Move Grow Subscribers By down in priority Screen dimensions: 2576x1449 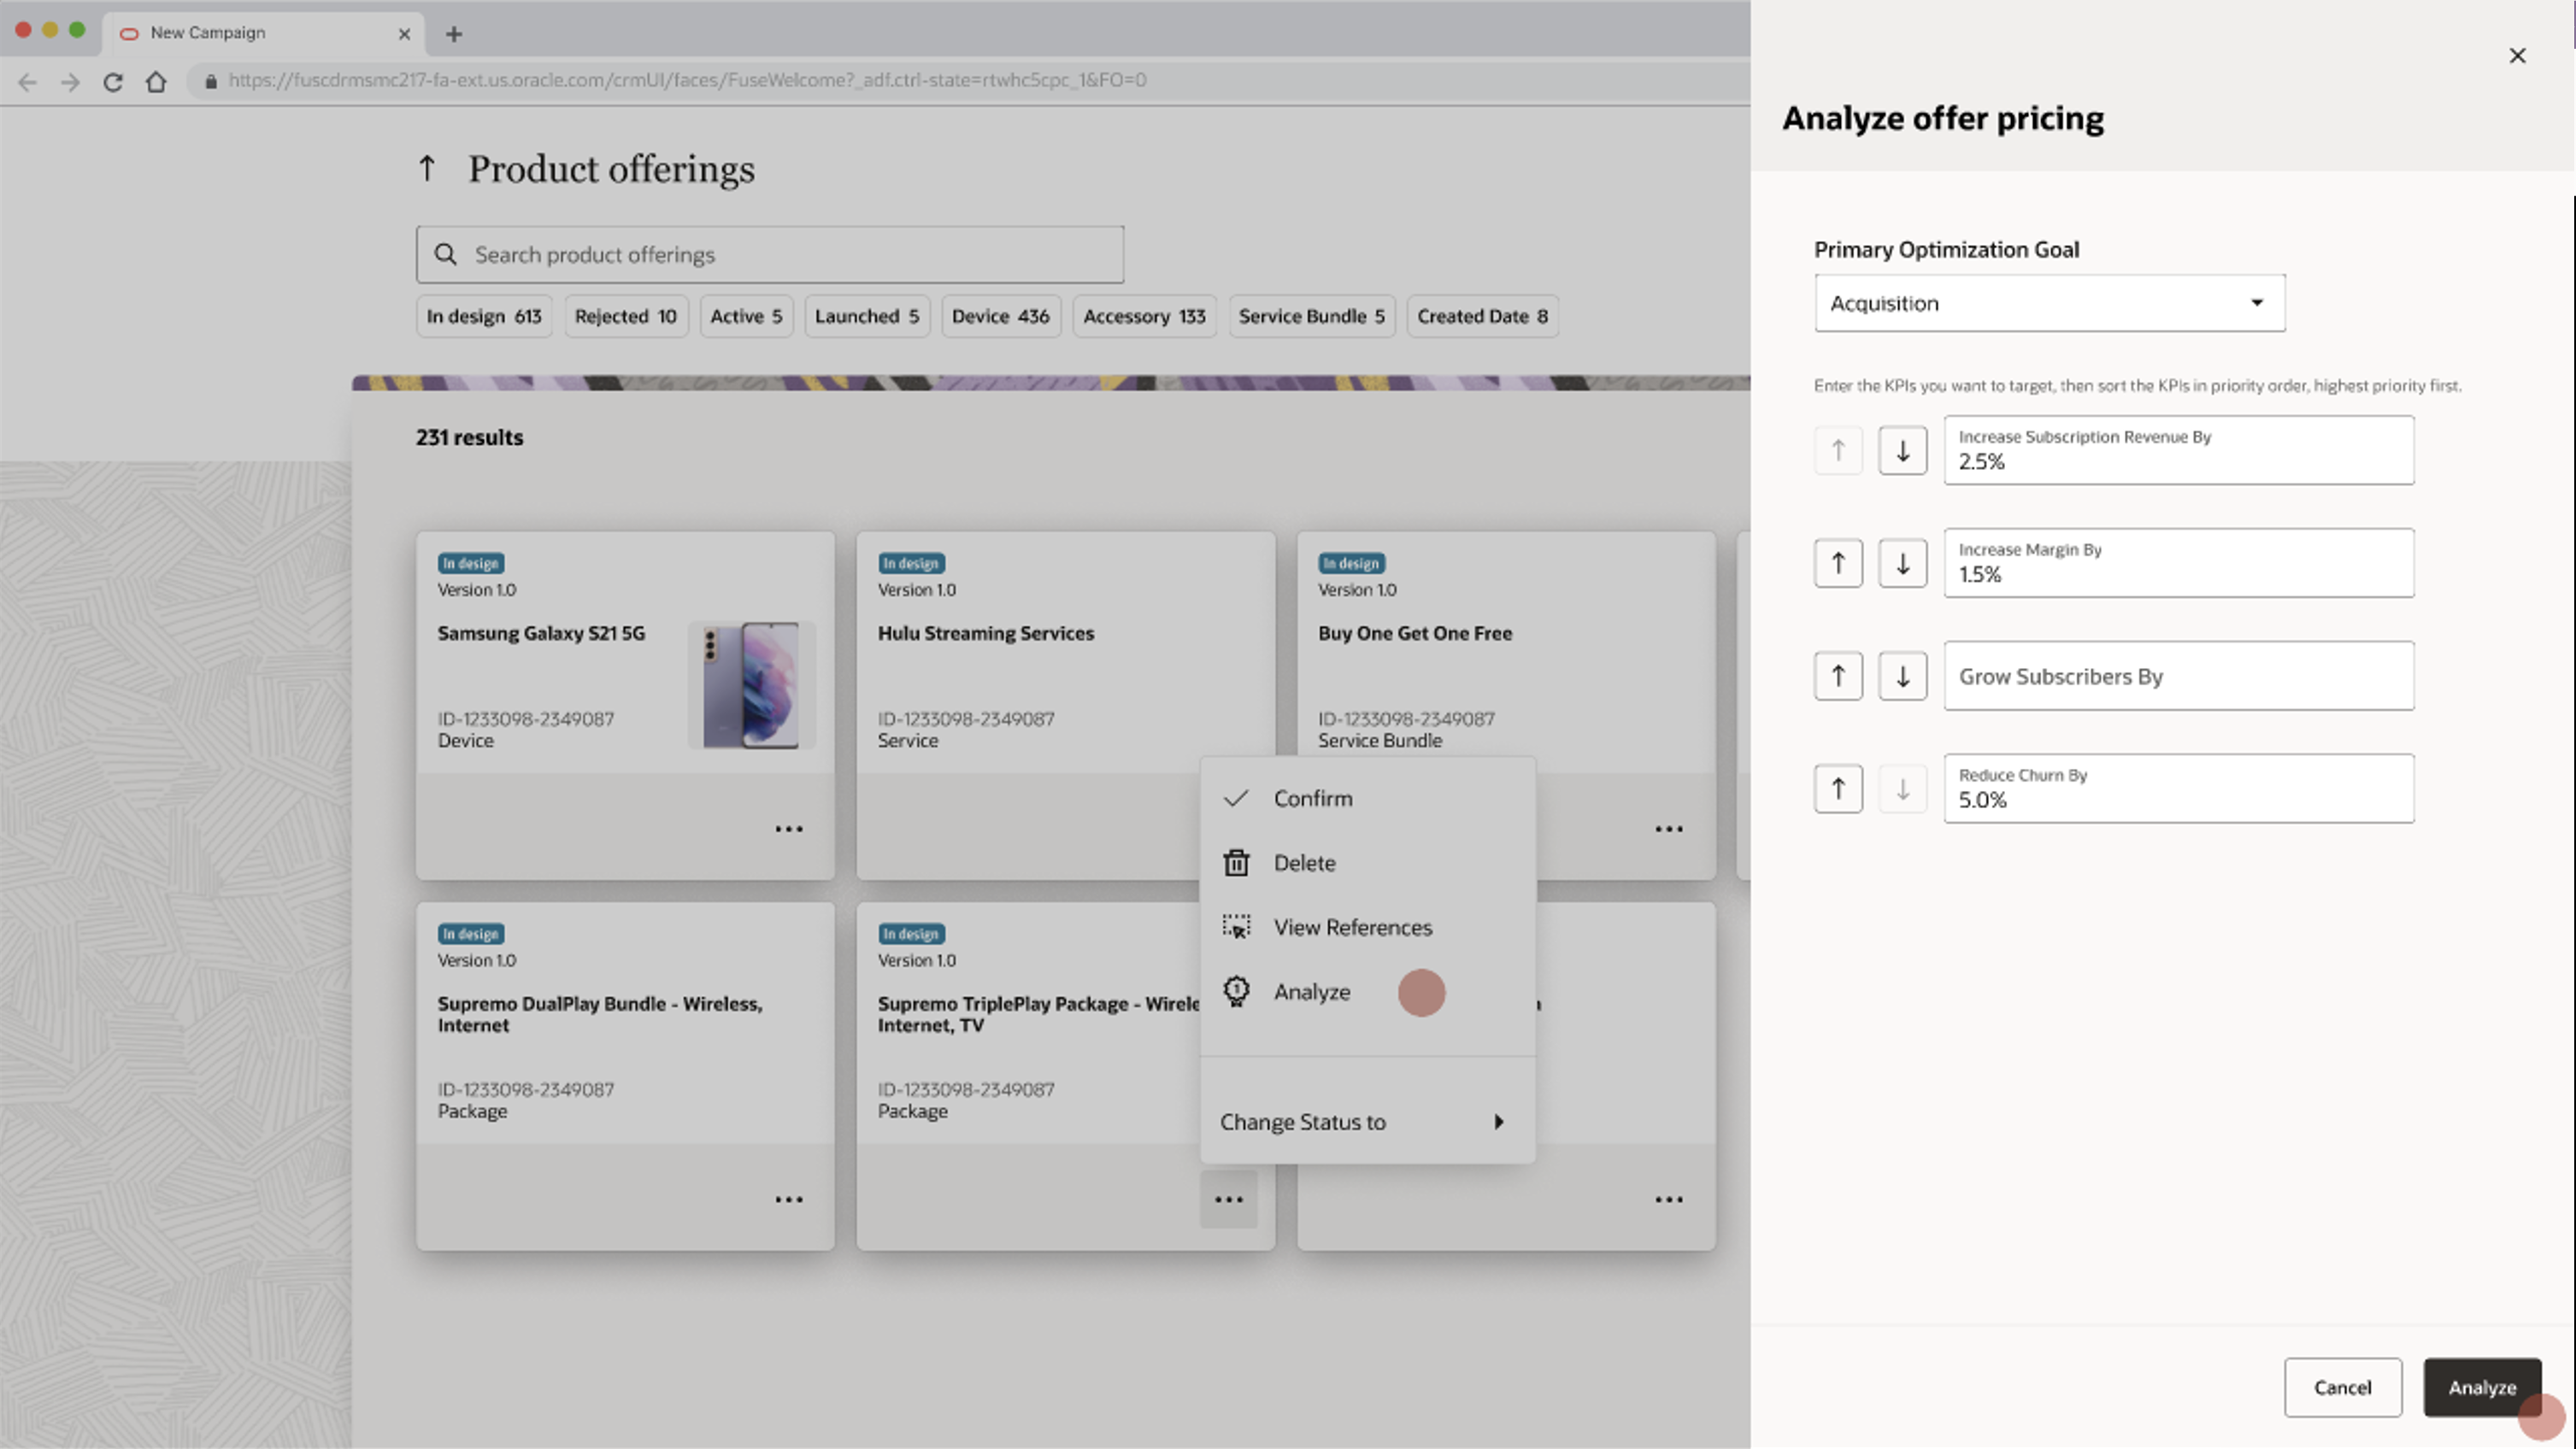1902,676
